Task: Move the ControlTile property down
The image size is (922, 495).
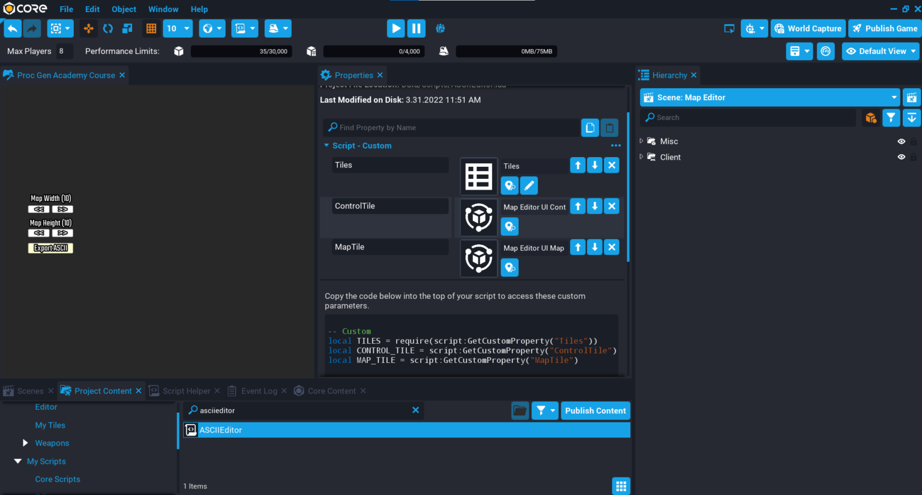Action: point(594,206)
